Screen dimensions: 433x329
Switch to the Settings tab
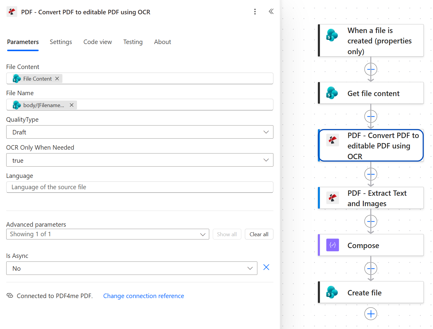point(61,42)
